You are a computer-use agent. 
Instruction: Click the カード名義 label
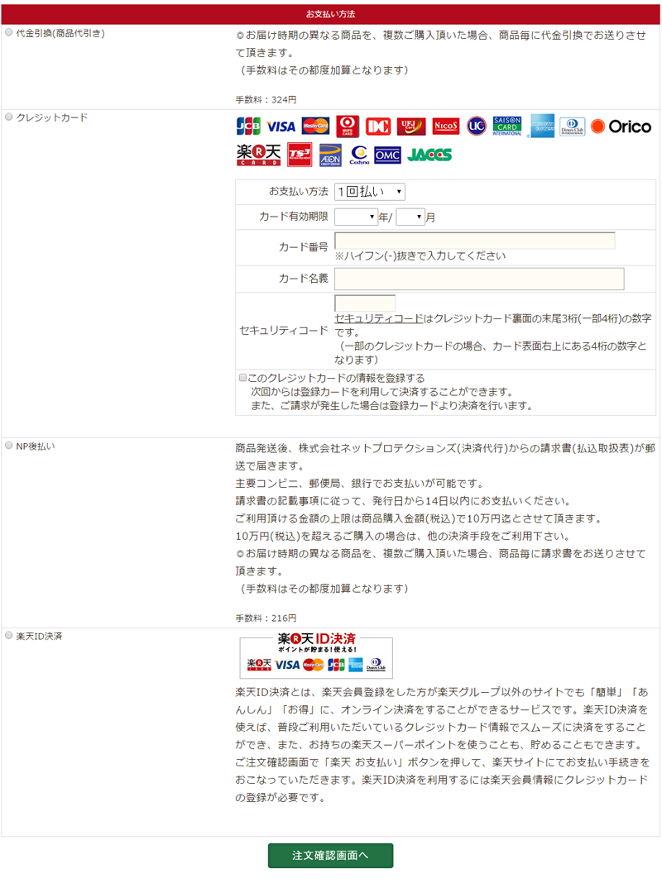tap(303, 279)
